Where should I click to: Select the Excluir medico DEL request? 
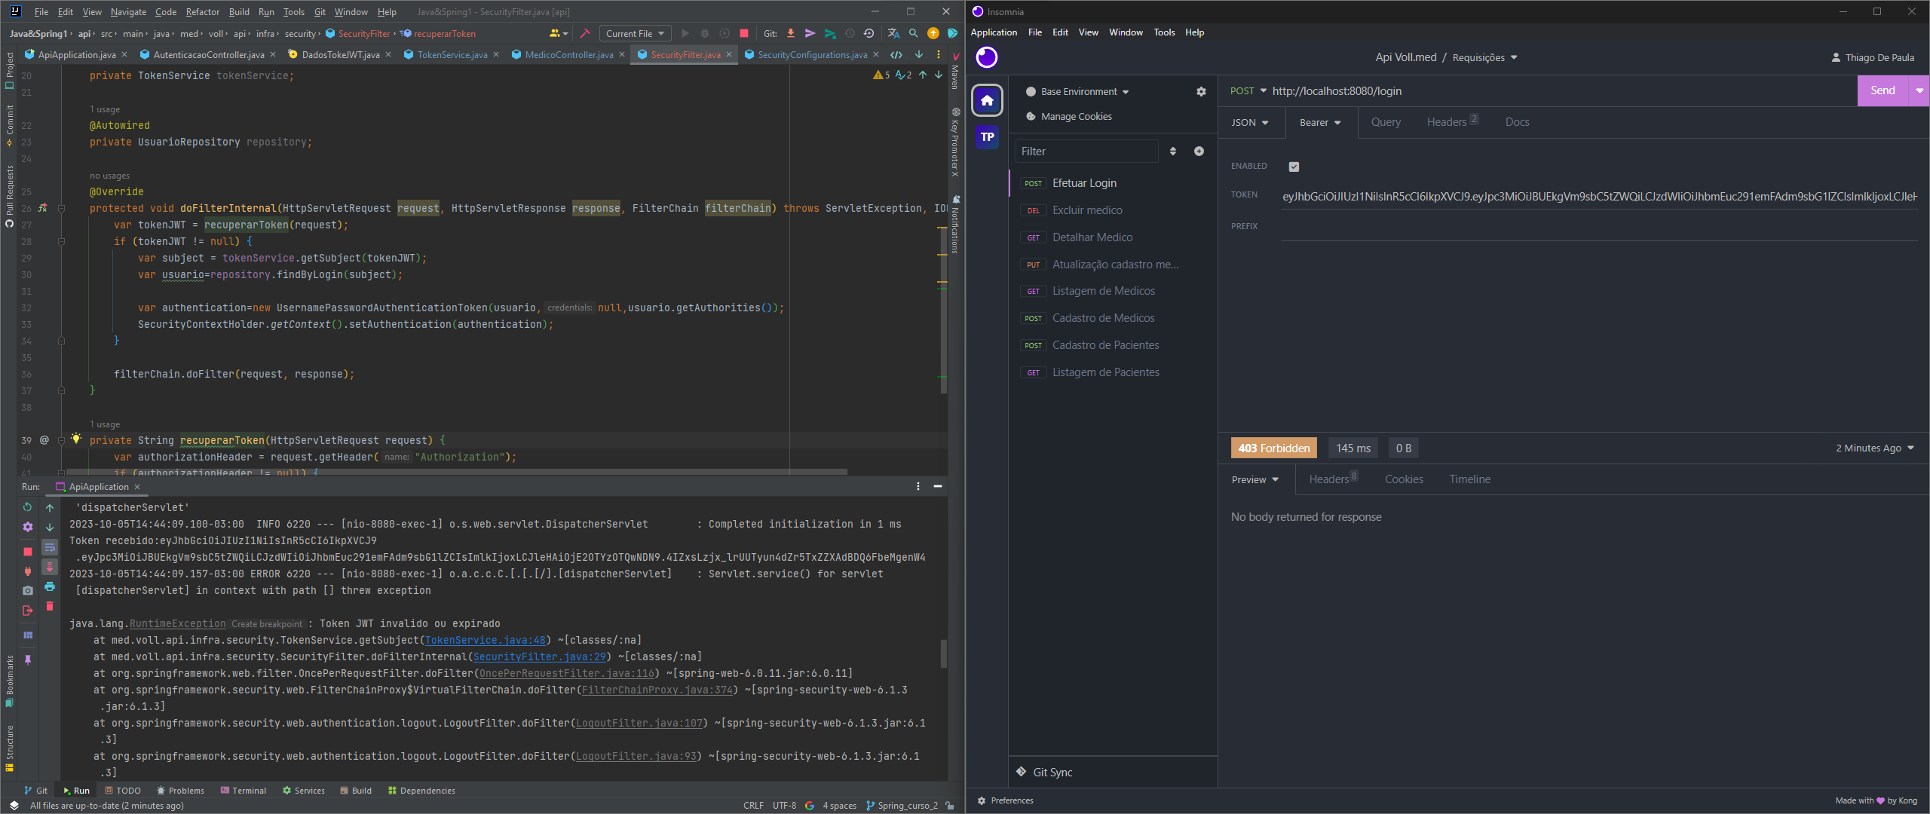point(1113,210)
